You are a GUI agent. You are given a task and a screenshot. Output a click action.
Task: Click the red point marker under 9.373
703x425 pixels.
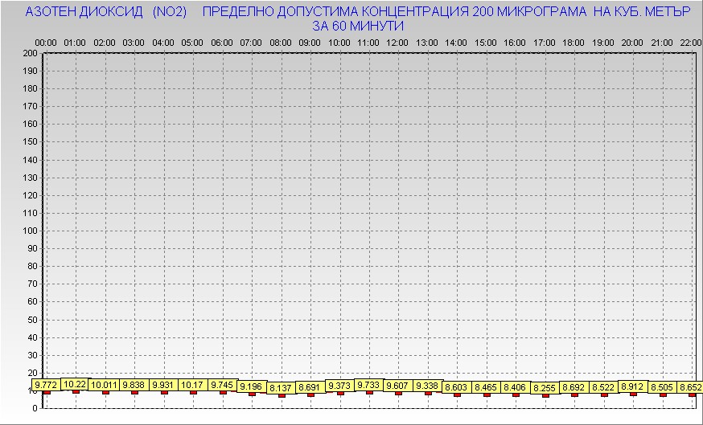pos(339,393)
